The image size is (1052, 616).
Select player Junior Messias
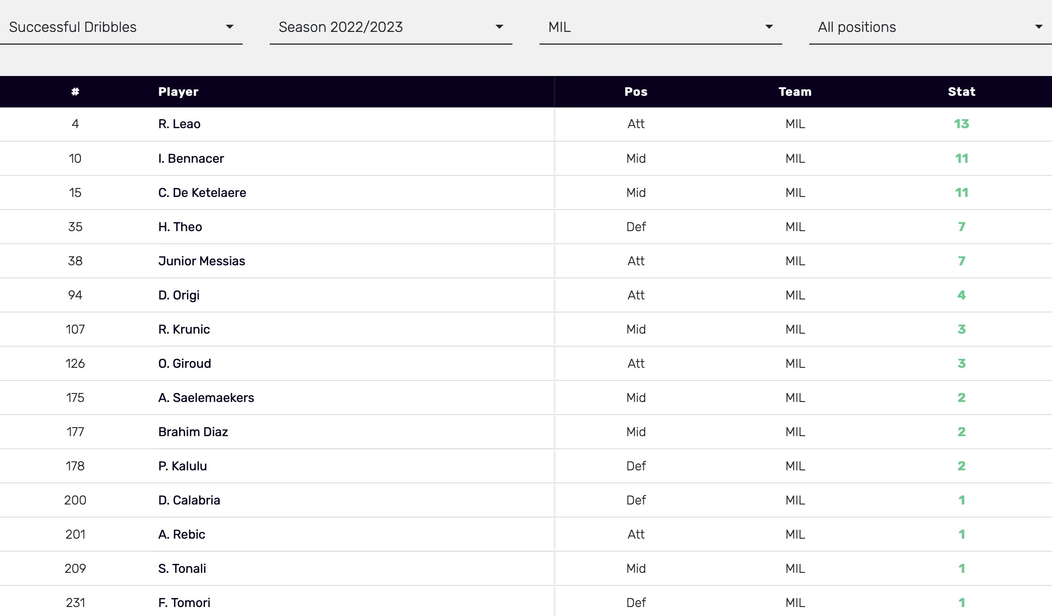(202, 261)
